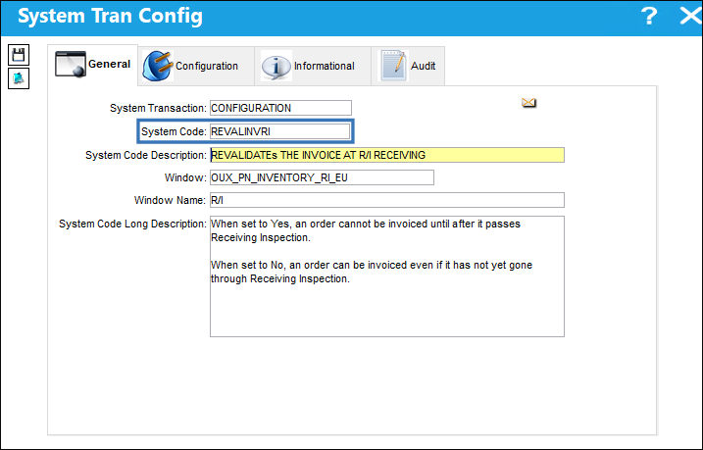Image resolution: width=703 pixels, height=450 pixels.
Task: Click the Window Name field R/I
Action: 387,200
